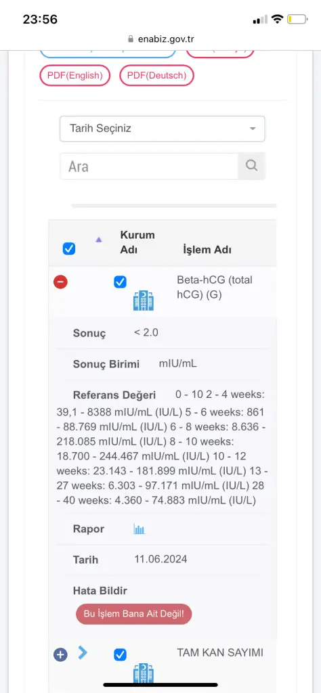
Task: Click the horizontal scrollbar above the table
Action: 174,206
